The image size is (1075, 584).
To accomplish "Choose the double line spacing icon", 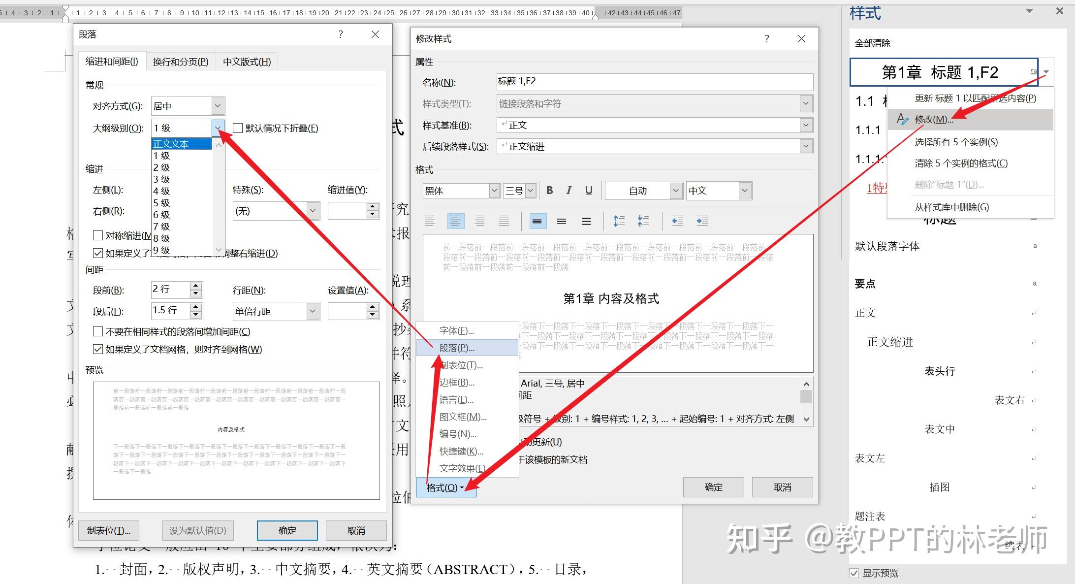I will point(586,221).
